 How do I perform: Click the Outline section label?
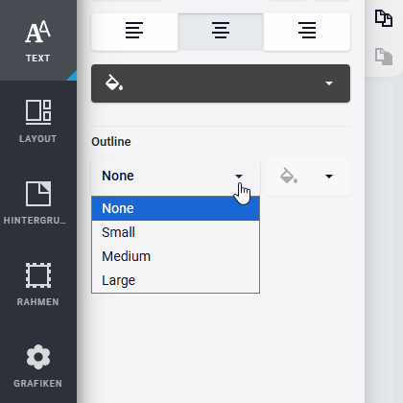point(111,142)
